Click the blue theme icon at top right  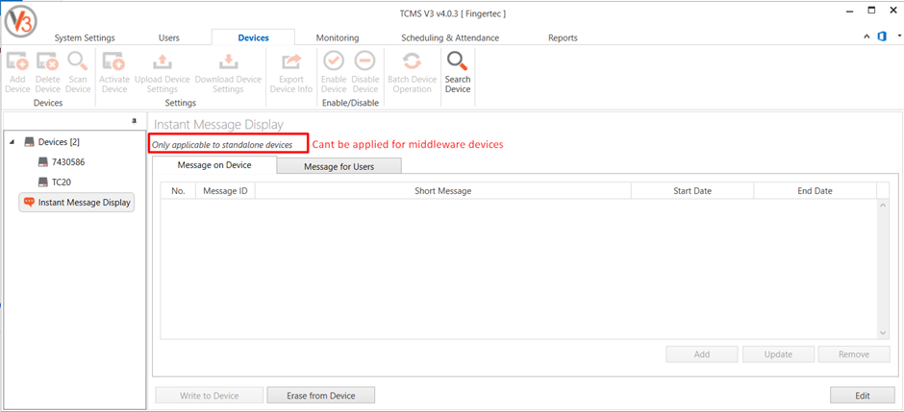pyautogui.click(x=881, y=36)
